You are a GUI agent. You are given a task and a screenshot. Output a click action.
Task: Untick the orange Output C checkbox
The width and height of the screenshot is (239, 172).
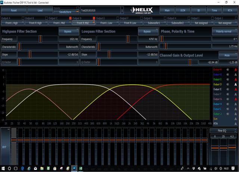[70, 18]
